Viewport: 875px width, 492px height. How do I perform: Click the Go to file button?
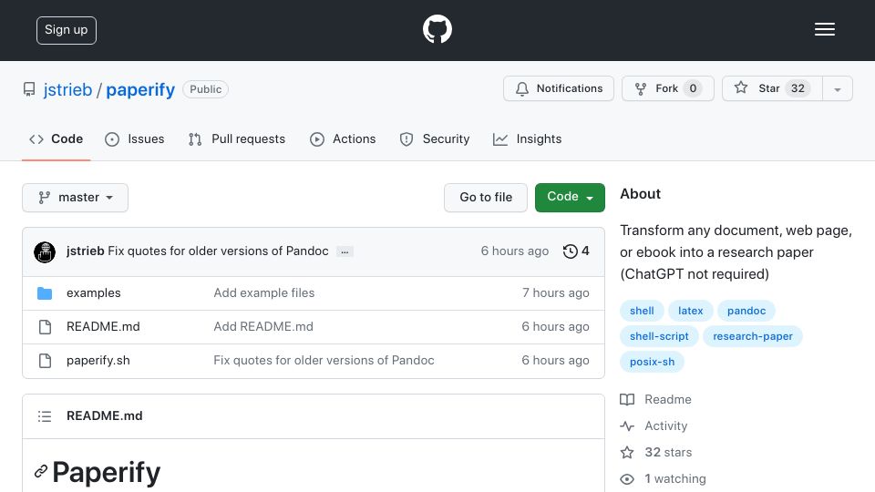click(x=486, y=198)
